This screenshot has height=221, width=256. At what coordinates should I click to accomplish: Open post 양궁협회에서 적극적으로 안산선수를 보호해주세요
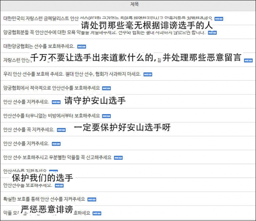51,88
